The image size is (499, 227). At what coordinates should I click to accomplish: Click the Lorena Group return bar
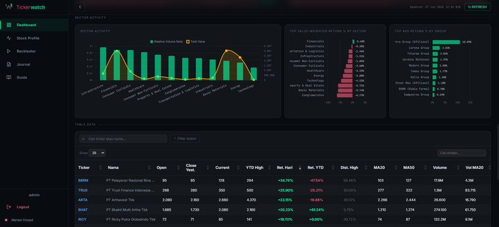tap(436, 48)
